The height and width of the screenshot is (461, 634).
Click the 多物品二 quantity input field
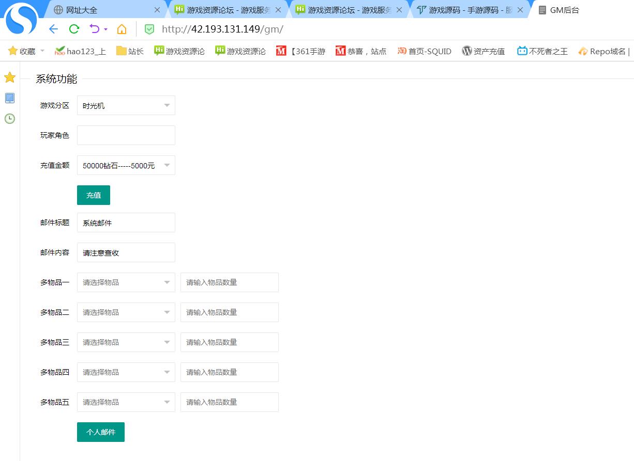click(x=229, y=312)
